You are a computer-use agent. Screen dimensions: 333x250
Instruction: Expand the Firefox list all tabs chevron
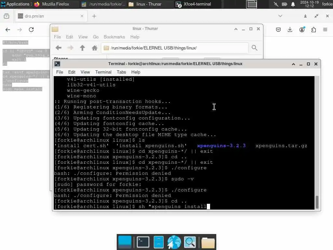pyautogui.click(x=280, y=16)
